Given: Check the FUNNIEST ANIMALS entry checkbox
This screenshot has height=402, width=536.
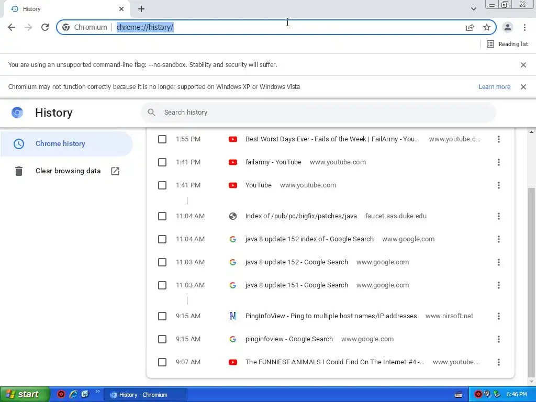Looking at the screenshot, I should pos(162,362).
